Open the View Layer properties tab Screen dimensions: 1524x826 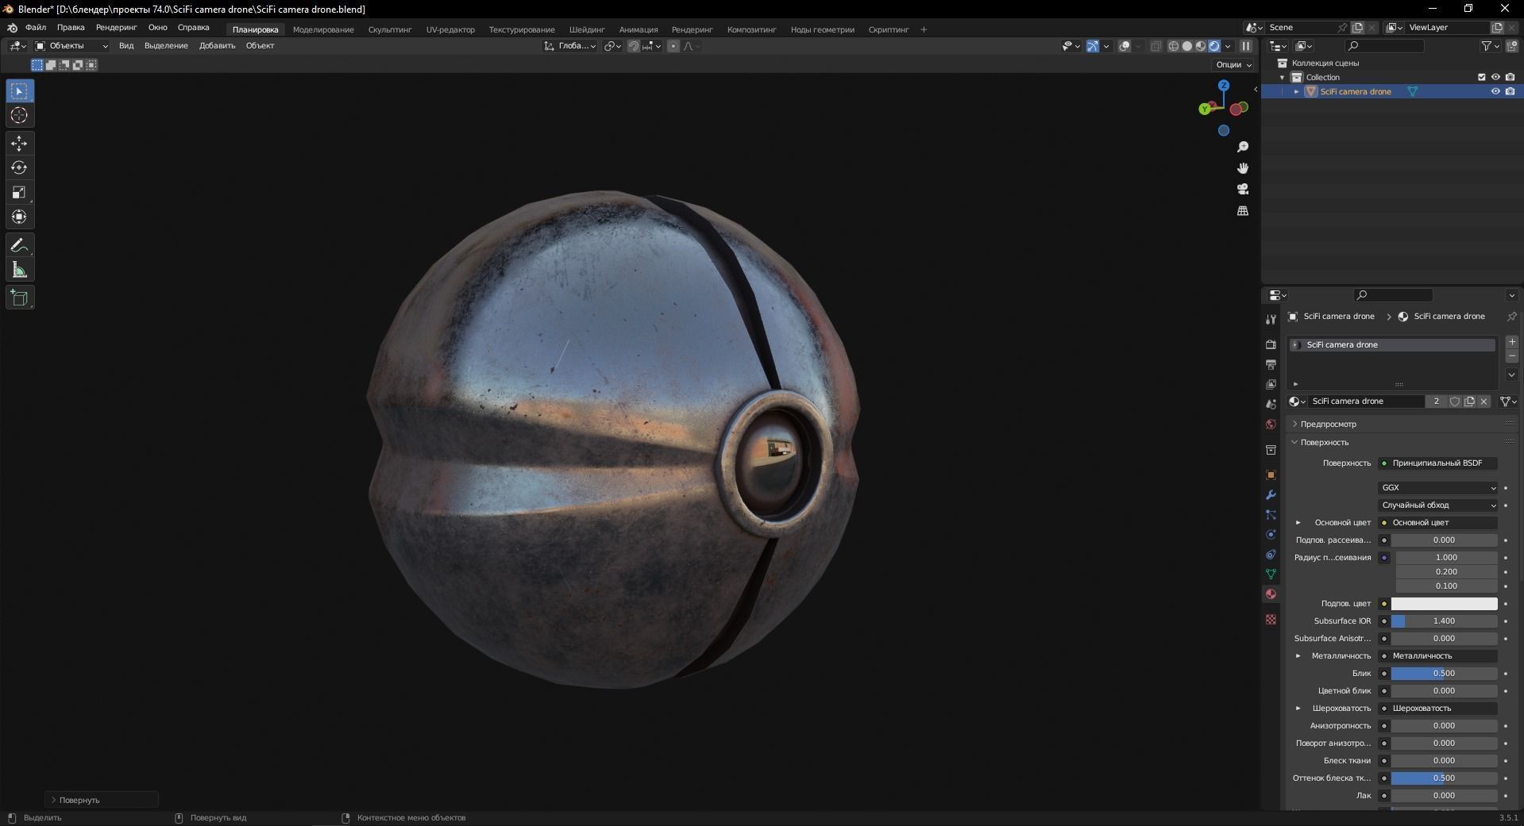click(1271, 384)
